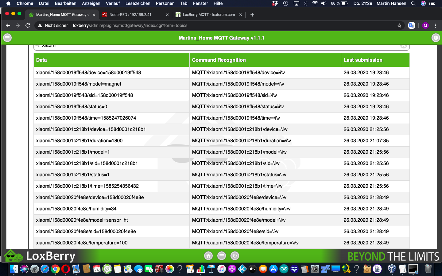Go to LoxBerry home via footer icon

click(x=208, y=256)
